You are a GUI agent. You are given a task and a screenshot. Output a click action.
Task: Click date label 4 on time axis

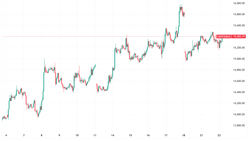[6, 135]
